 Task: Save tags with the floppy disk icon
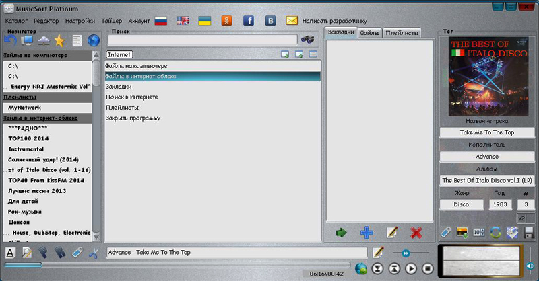[x=529, y=233]
